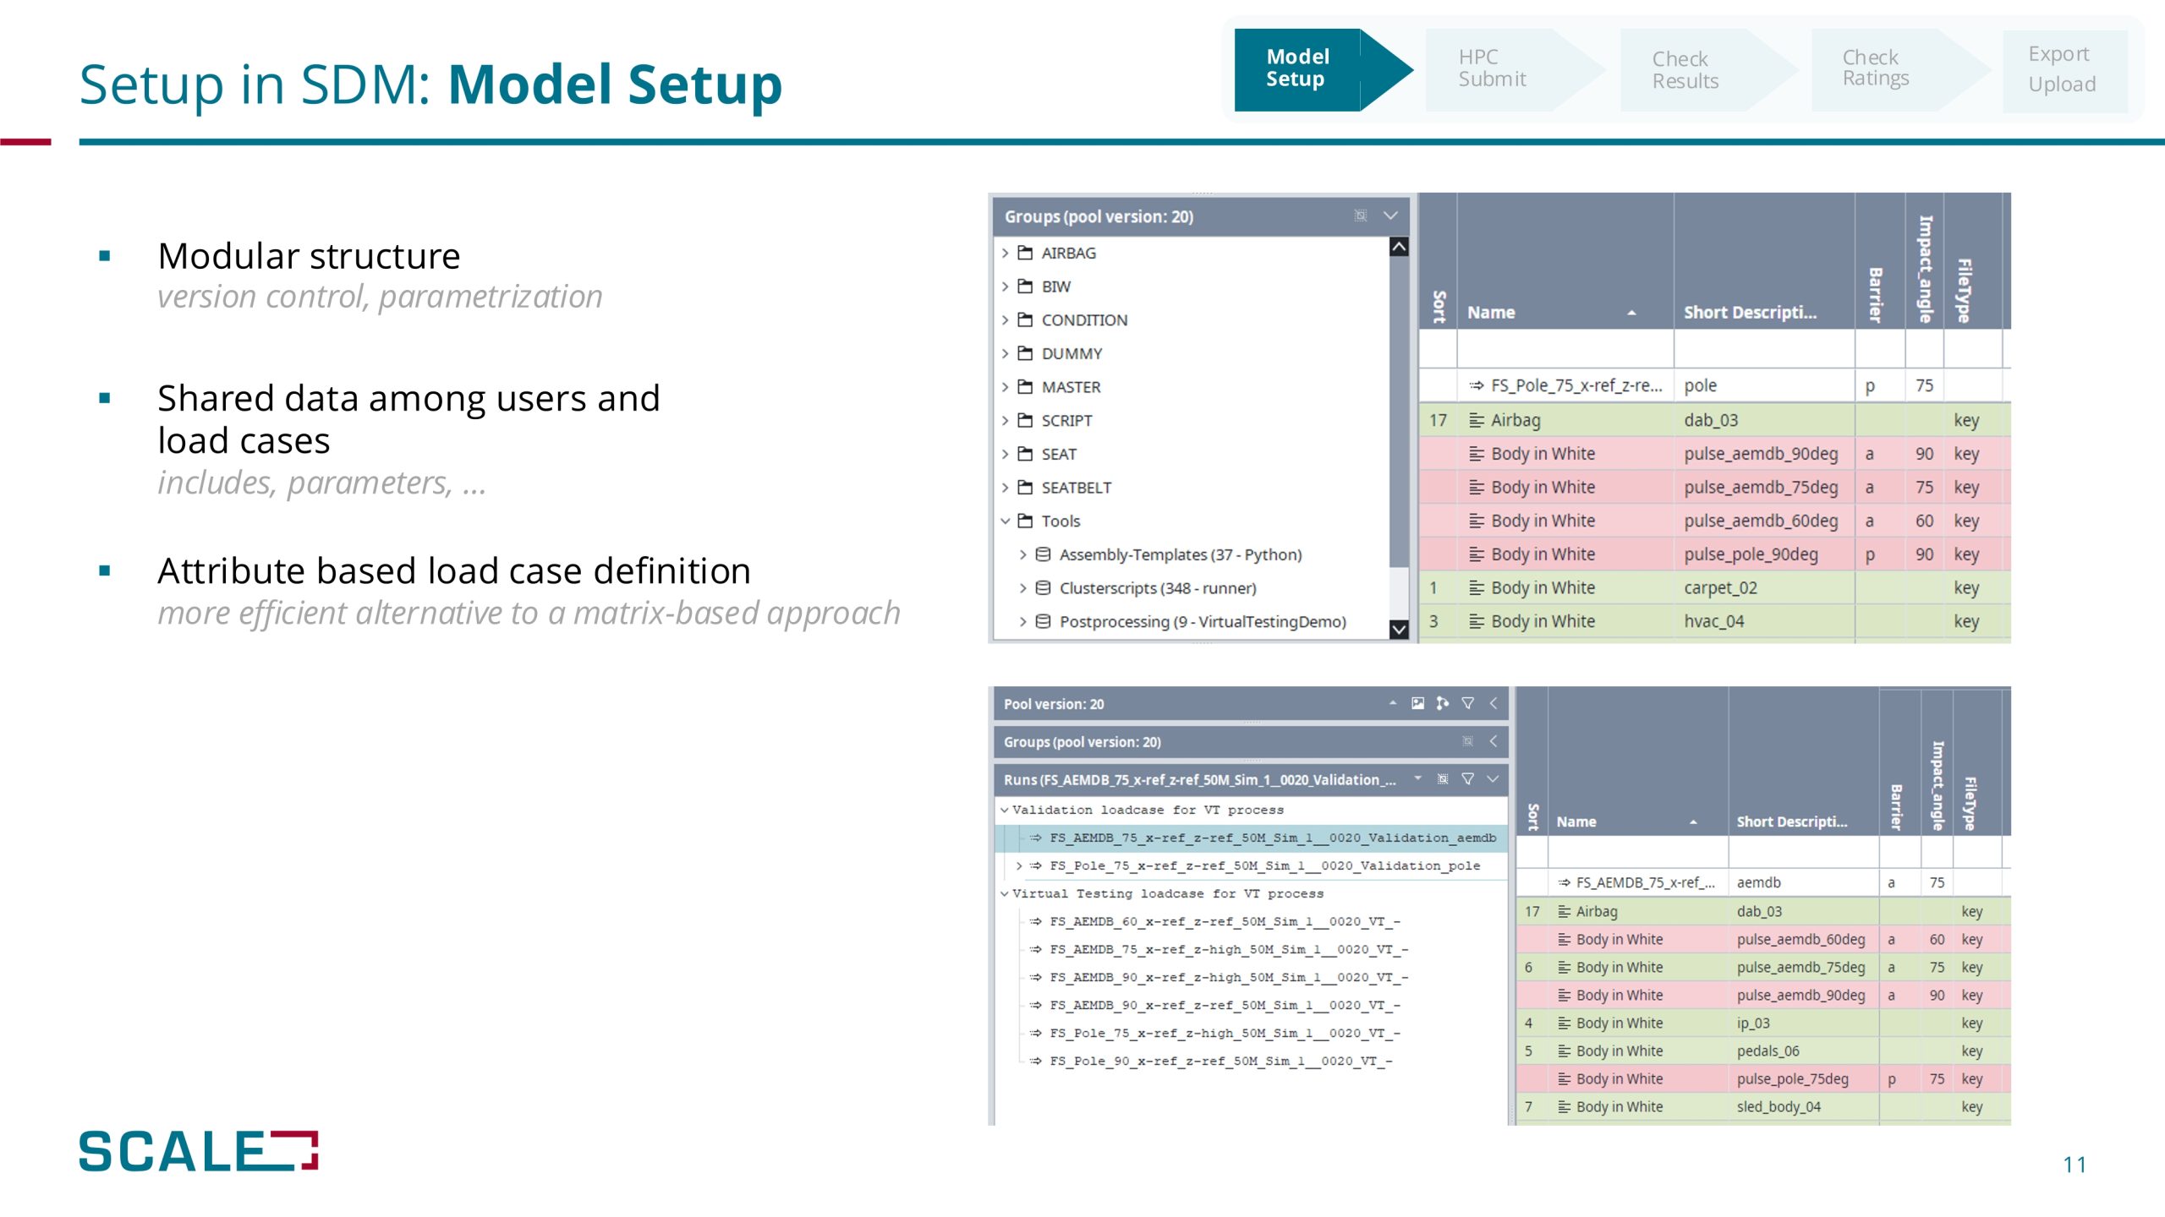
Task: Select FS_Pole_75_x-ref_z-re... row in upper table
Action: [1714, 385]
